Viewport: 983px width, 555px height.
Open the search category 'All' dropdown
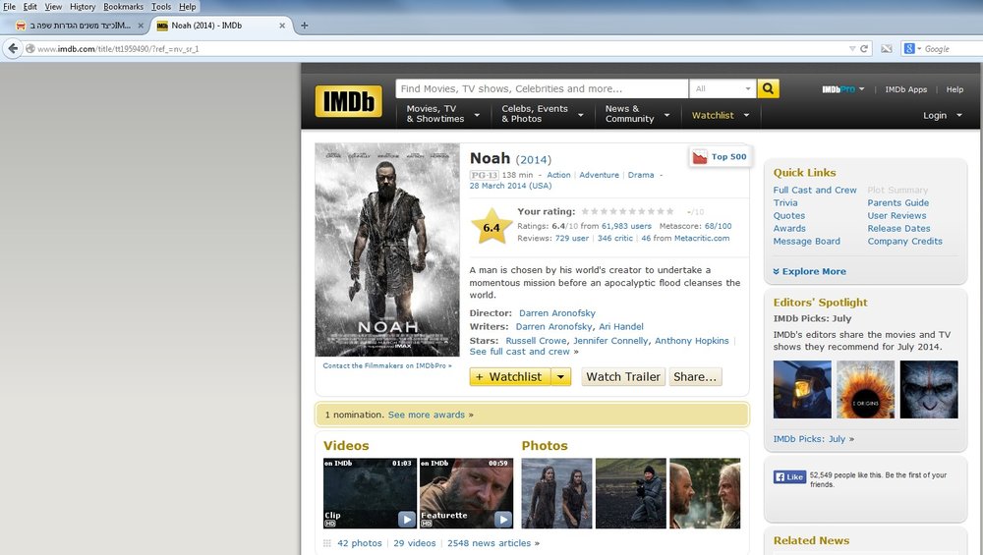tap(723, 89)
